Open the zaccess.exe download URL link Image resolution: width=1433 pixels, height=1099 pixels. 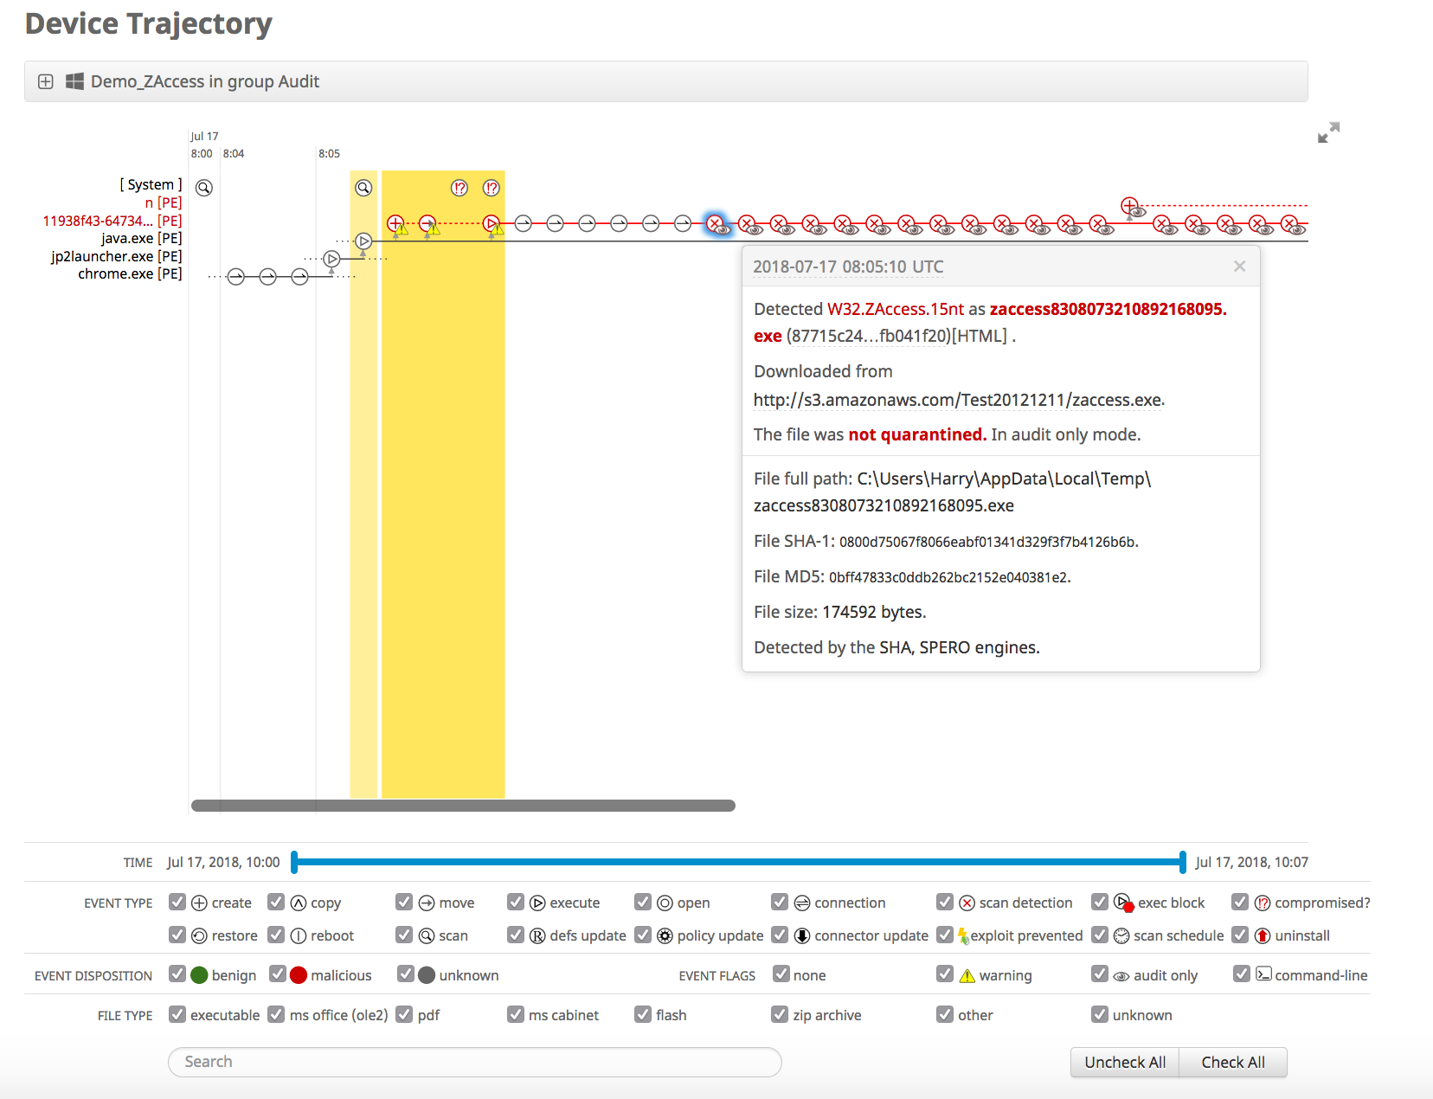coord(958,400)
